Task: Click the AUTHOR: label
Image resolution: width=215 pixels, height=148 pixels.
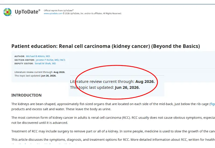Action: tap(20, 57)
